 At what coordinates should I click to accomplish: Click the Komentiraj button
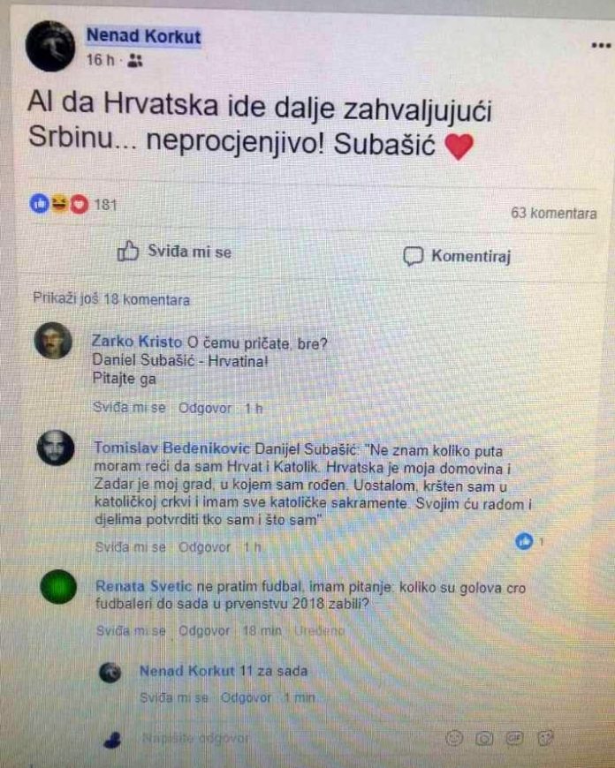tap(457, 256)
